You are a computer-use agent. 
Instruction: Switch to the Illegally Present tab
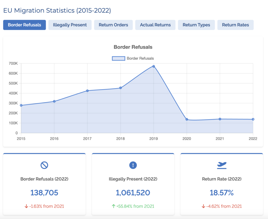[x=70, y=25]
